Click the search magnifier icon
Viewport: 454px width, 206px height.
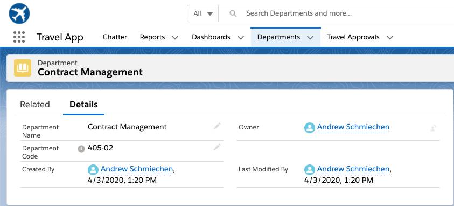(x=233, y=13)
